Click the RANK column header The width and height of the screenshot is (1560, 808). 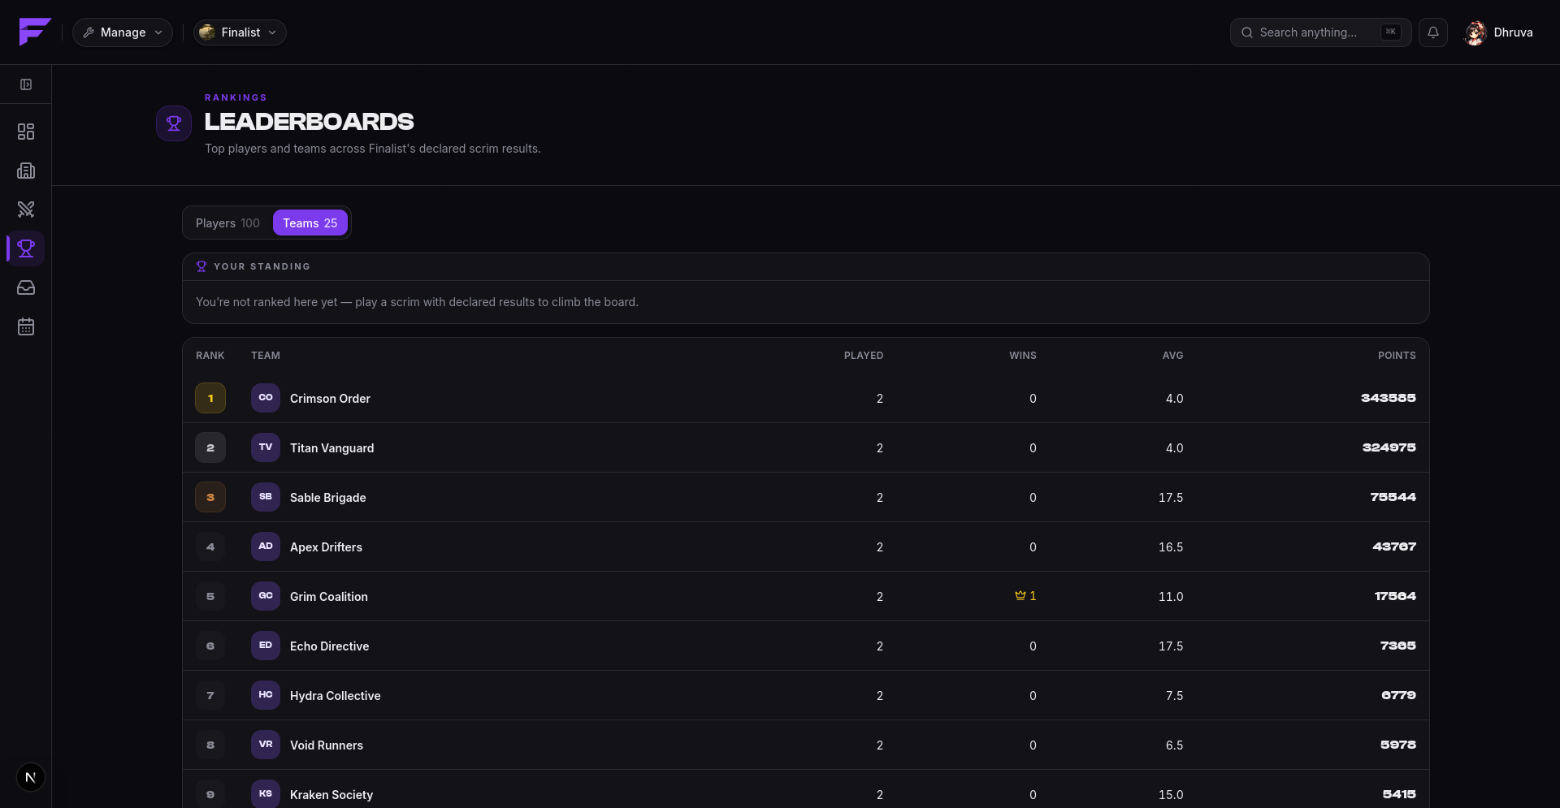210,356
